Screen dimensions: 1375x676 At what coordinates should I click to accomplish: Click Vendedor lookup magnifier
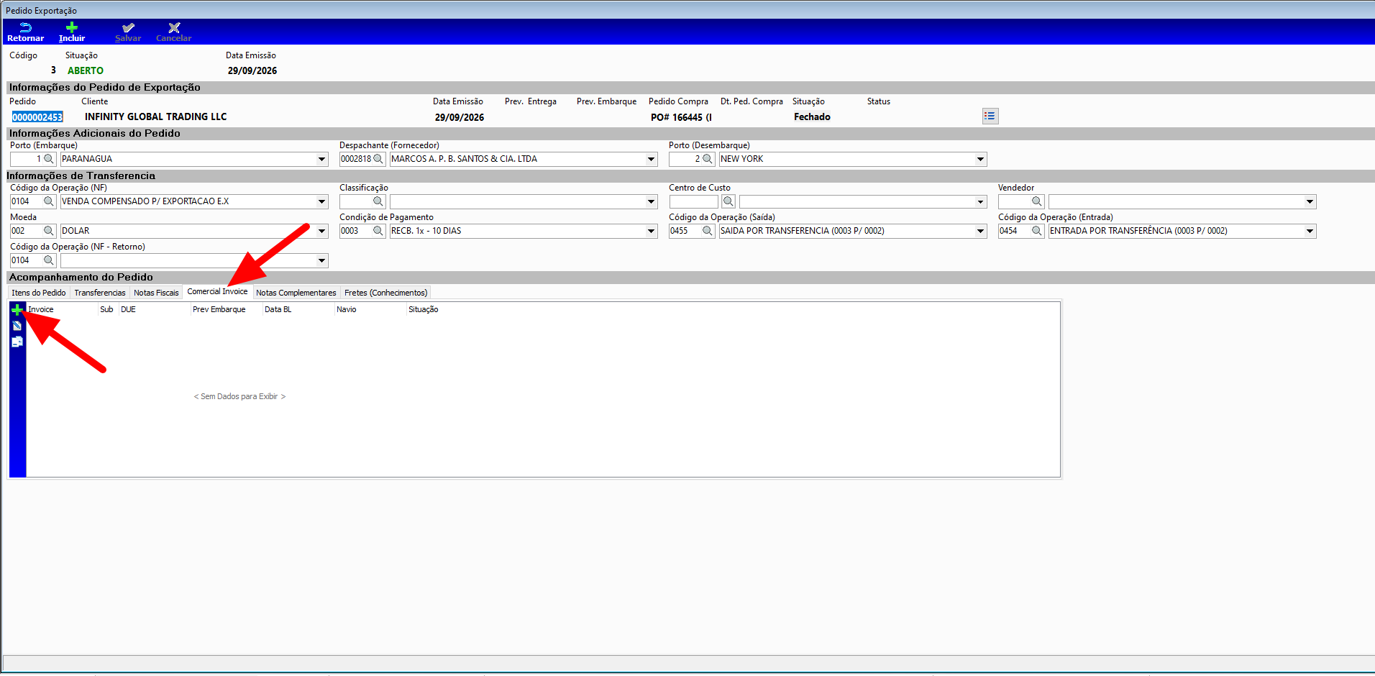click(x=1036, y=201)
